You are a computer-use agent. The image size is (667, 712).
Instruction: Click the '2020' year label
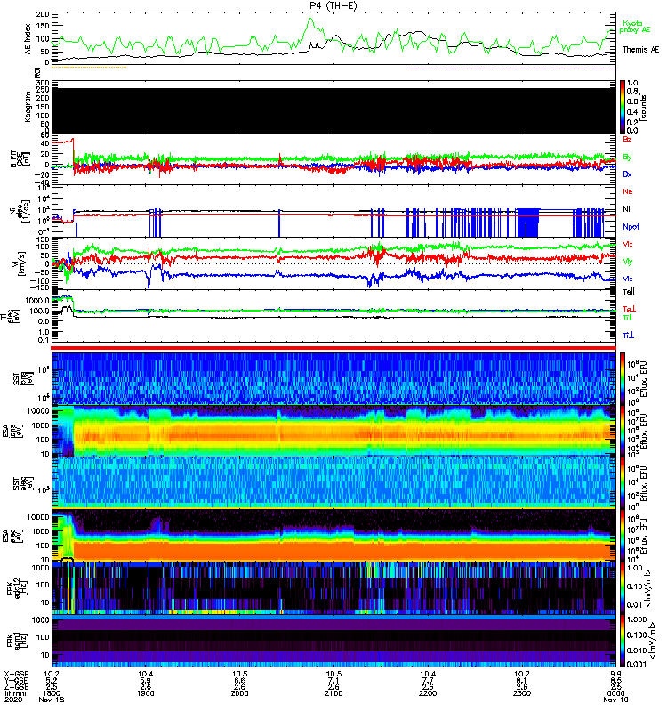13,700
